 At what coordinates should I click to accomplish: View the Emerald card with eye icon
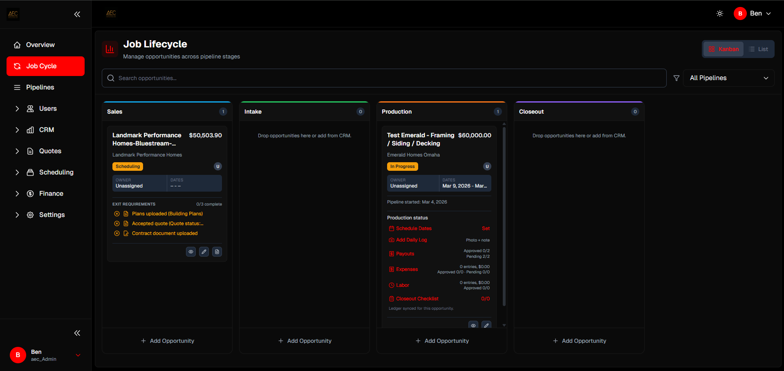point(473,325)
